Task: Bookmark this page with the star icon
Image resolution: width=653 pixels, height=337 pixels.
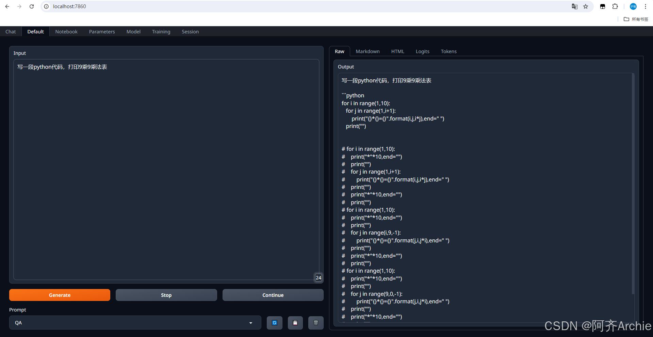Action: point(585,6)
